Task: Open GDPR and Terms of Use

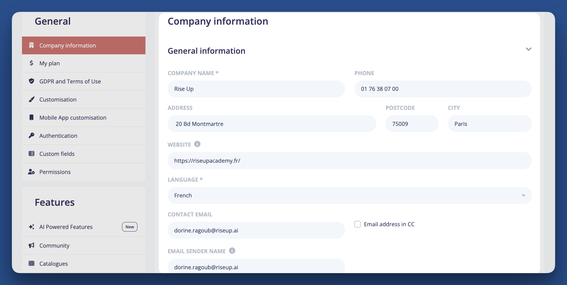Action: pyautogui.click(x=84, y=81)
